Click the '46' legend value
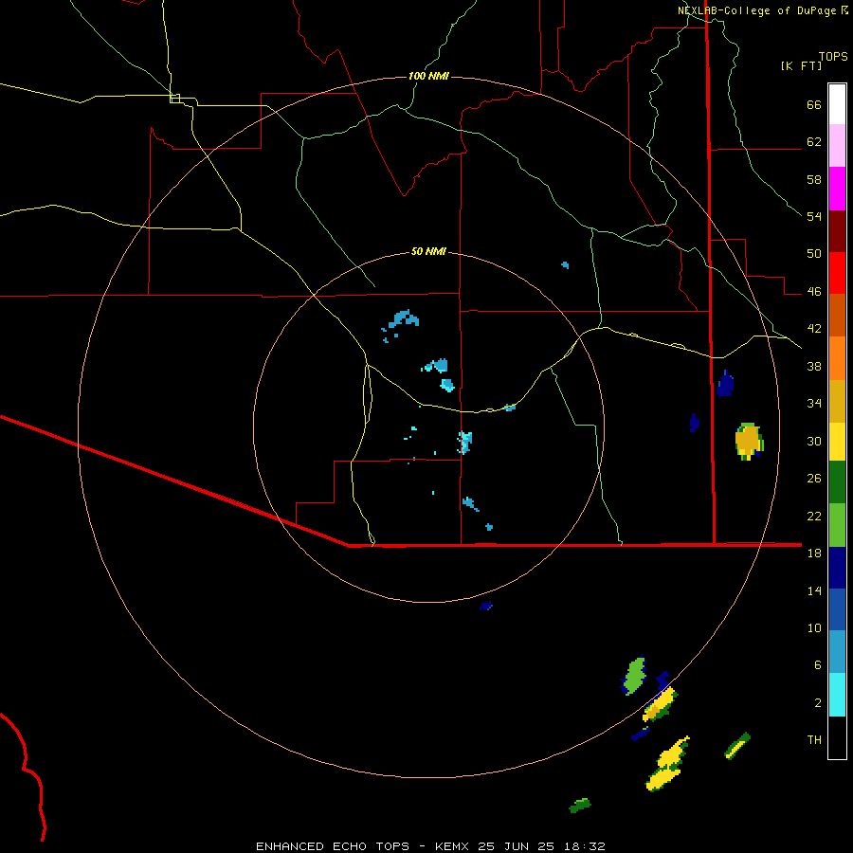The height and width of the screenshot is (853, 853). 814,292
